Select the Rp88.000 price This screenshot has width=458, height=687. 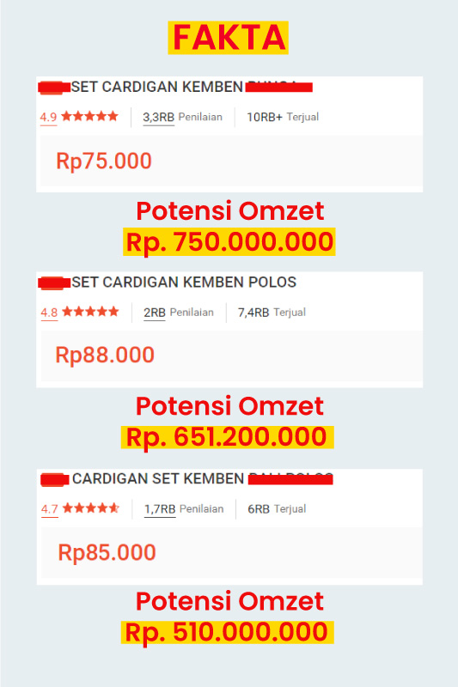pyautogui.click(x=105, y=355)
